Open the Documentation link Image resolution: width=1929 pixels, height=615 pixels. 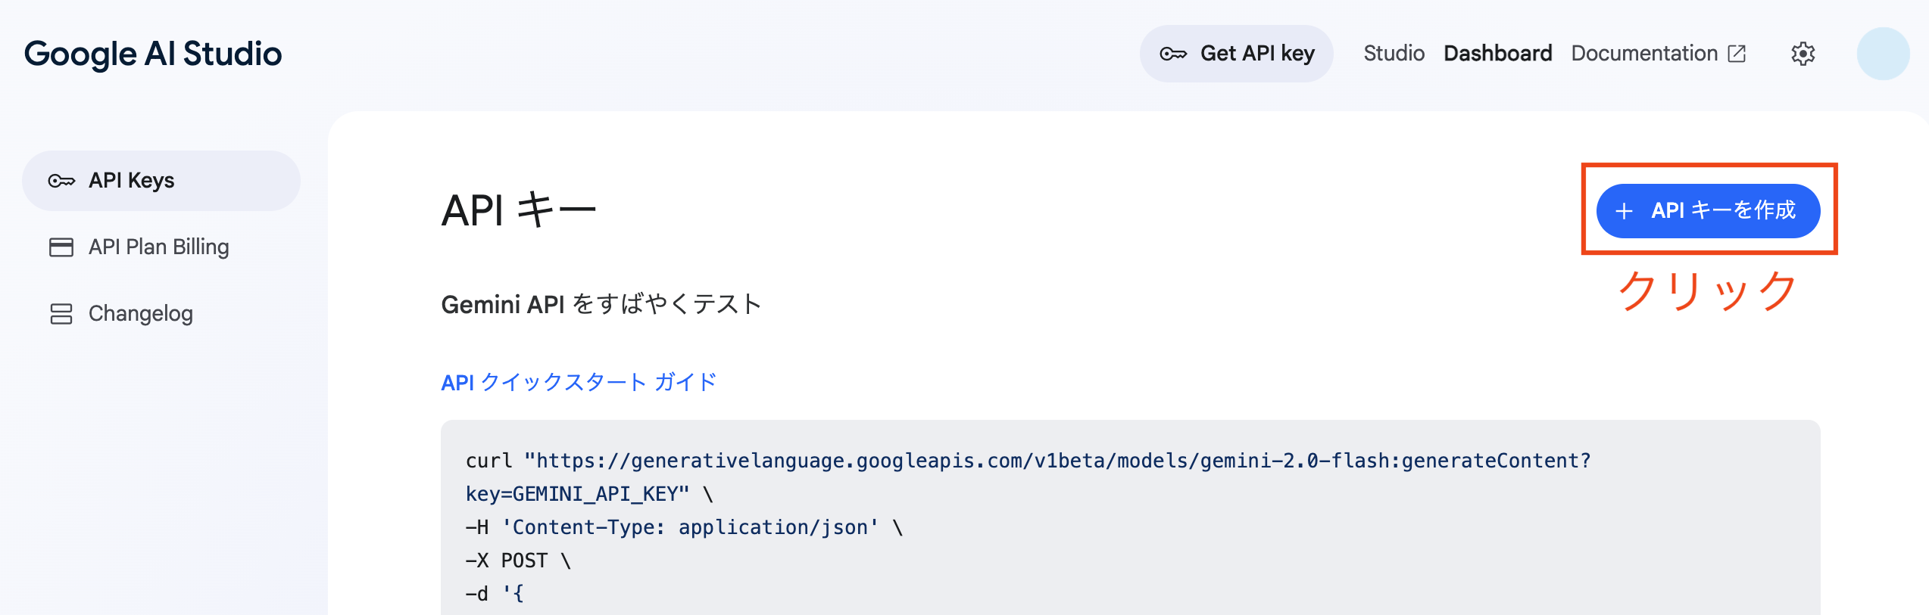pyautogui.click(x=1644, y=54)
